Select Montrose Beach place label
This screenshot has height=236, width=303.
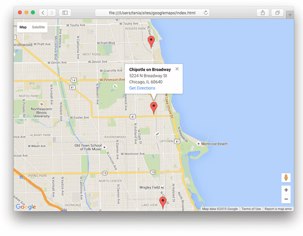pos(214,144)
